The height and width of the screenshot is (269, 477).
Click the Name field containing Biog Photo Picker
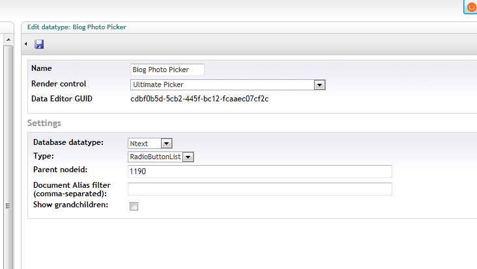click(167, 70)
